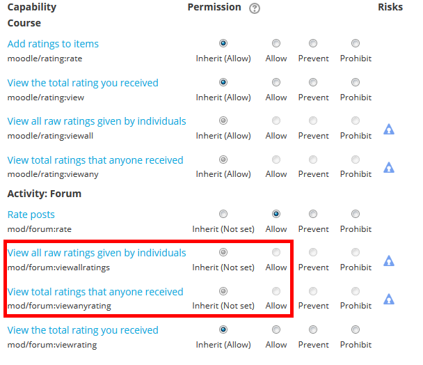
Task: Open course View total ratings that anyone received
Action: (x=95, y=160)
